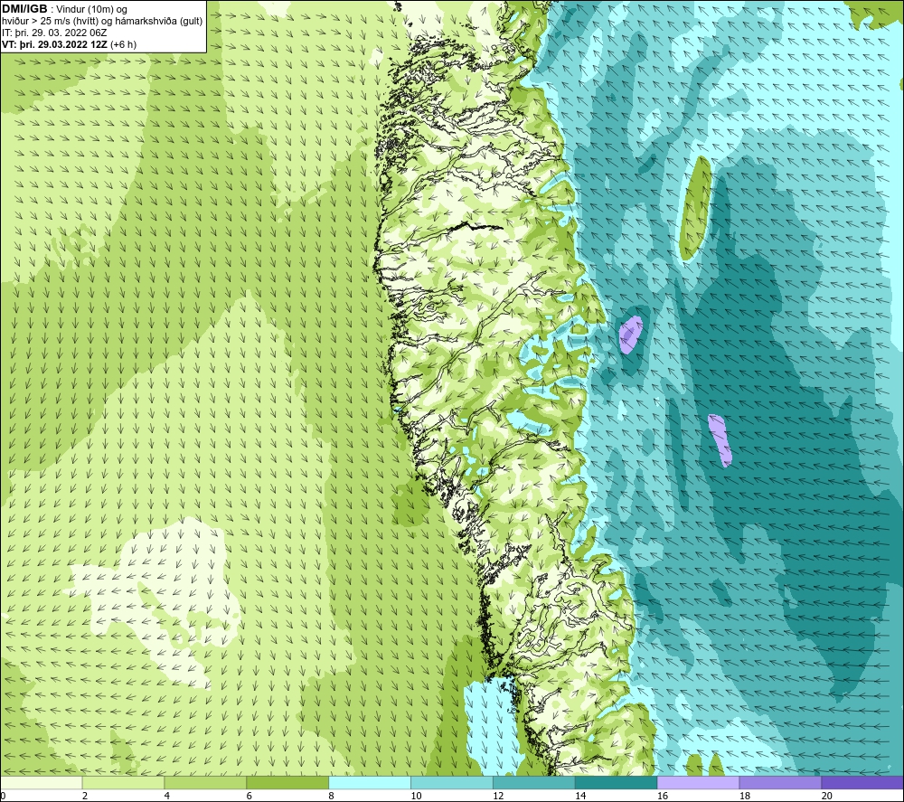Image resolution: width=904 pixels, height=802 pixels.
Task: Click the 16-18 m/s lavender swatch
Action: (x=698, y=782)
